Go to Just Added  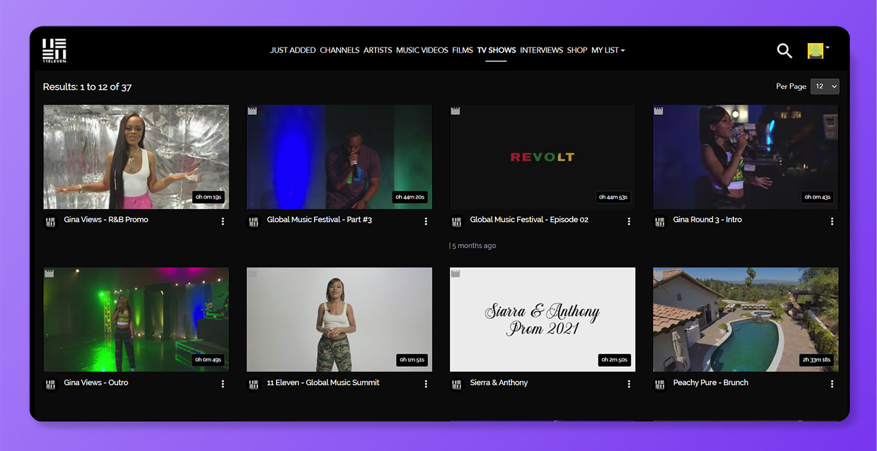[x=293, y=50]
